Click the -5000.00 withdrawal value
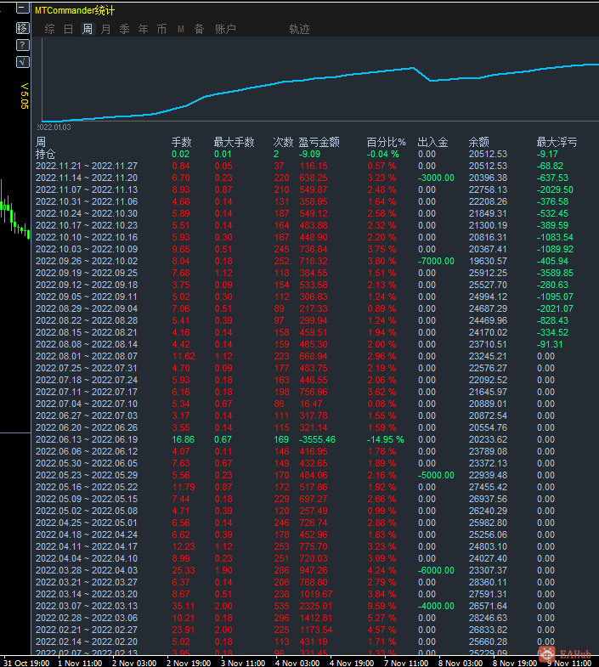Viewport: 599px width, 667px height. (436, 475)
